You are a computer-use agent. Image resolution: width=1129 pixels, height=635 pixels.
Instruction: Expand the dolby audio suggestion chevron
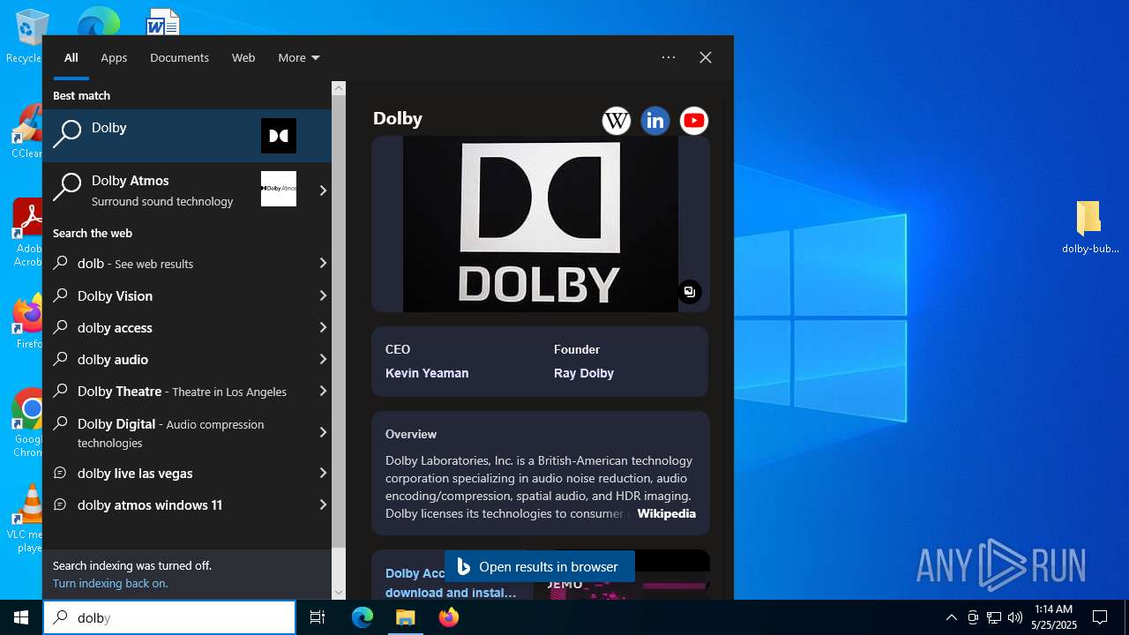click(323, 359)
